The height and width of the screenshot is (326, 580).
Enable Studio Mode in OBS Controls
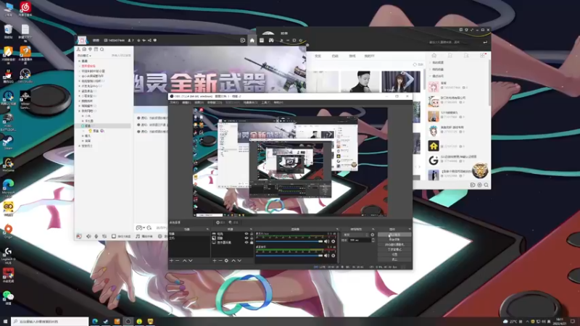pyautogui.click(x=394, y=249)
